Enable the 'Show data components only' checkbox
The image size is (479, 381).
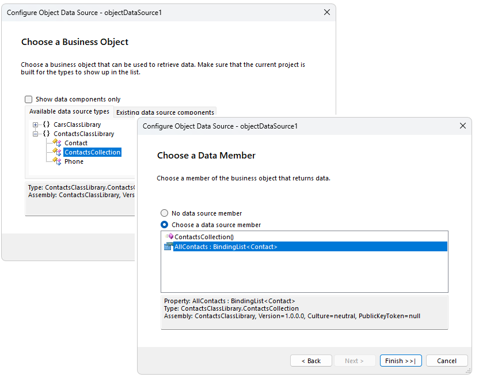click(x=28, y=99)
